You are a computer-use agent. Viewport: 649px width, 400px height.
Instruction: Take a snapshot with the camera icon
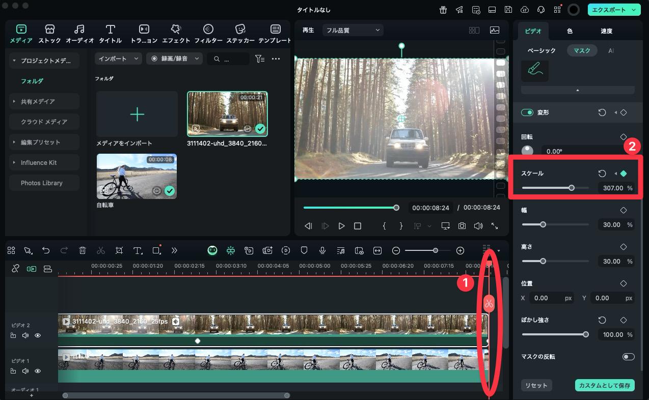pyautogui.click(x=462, y=226)
